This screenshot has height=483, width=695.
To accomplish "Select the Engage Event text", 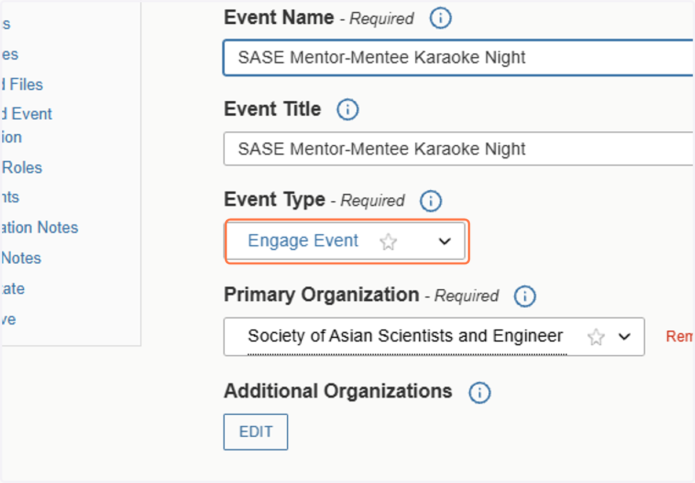I will (x=303, y=241).
